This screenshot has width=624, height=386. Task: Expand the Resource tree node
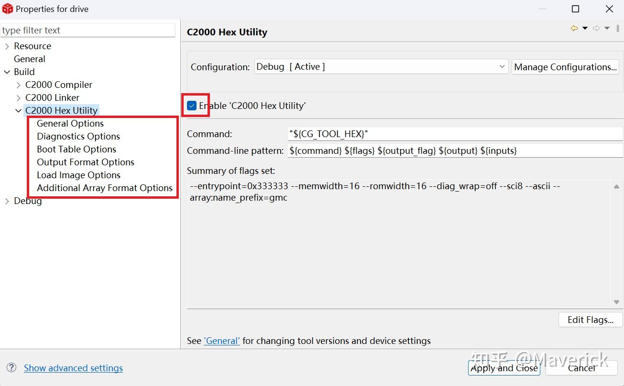point(7,46)
